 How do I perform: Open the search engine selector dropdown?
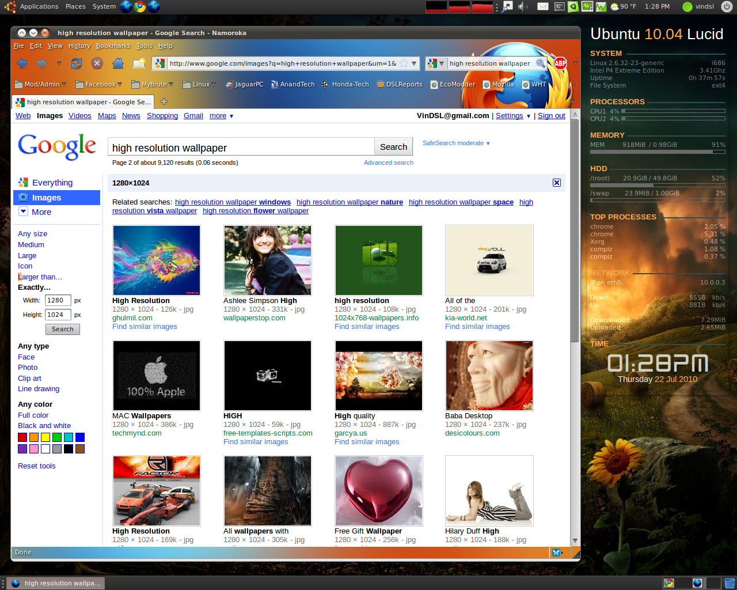(x=436, y=63)
